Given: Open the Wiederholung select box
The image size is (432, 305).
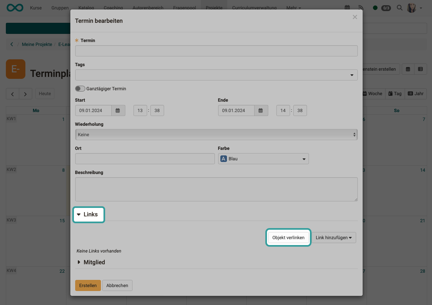Looking at the screenshot, I should (216, 135).
